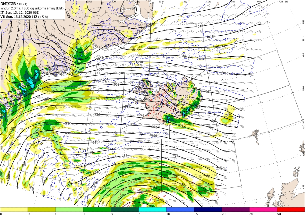
Task: Click the VT: Sun. 13.12.2020 11Z line
Action: click(x=24, y=17)
